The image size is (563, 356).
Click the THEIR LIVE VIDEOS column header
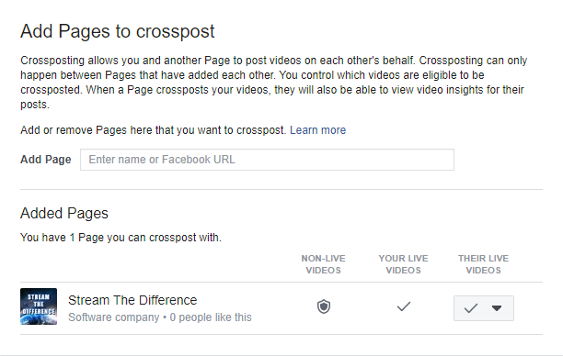(x=483, y=264)
